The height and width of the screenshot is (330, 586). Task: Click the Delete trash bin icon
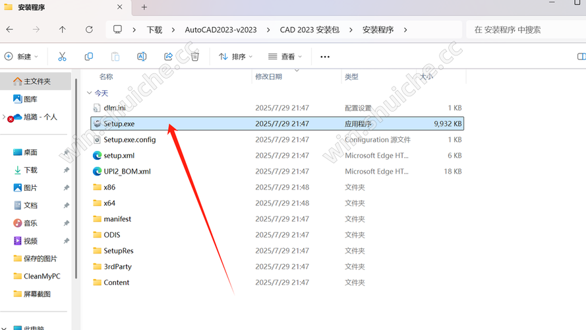pos(194,57)
